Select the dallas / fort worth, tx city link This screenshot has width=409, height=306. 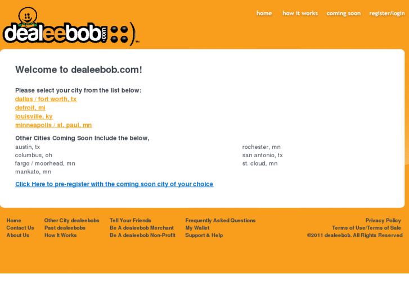coord(46,99)
